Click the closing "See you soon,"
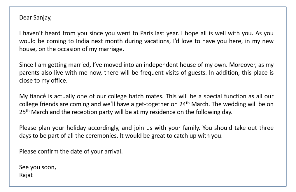Screen dimensions: 296x192 [x=38, y=167]
